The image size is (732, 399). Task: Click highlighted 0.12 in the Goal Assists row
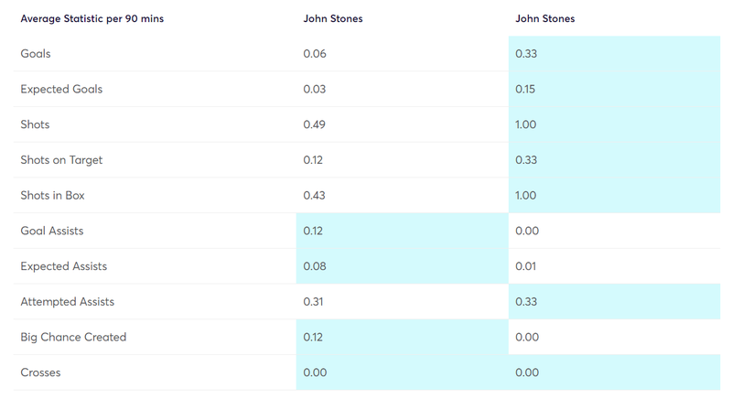(313, 231)
